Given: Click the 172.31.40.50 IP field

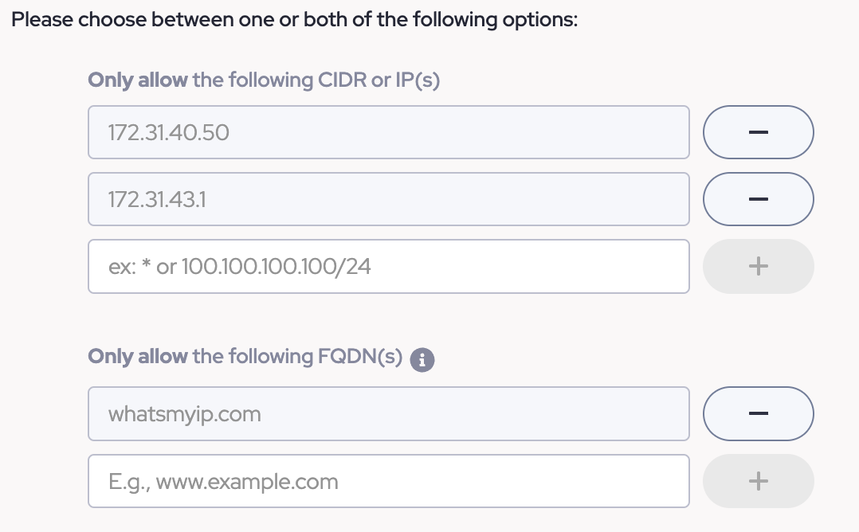Looking at the screenshot, I should pyautogui.click(x=388, y=132).
